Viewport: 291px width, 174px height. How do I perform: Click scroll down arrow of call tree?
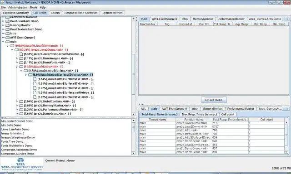pos(133,114)
